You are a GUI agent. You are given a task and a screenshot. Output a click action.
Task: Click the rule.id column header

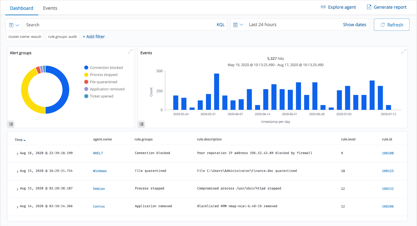tap(387, 139)
